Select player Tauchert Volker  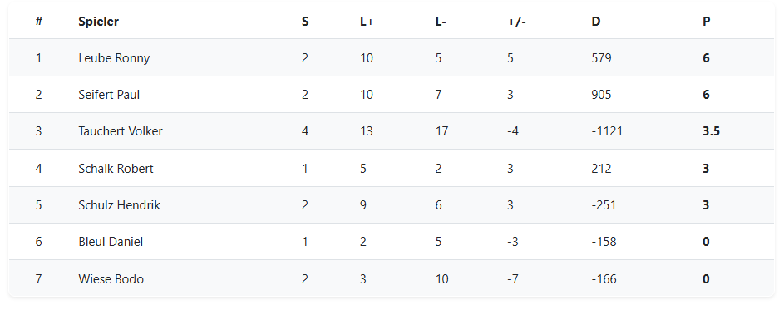(121, 131)
